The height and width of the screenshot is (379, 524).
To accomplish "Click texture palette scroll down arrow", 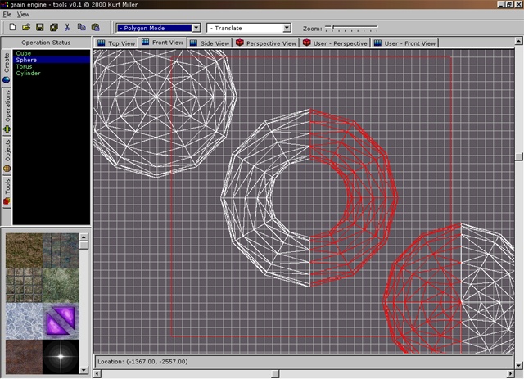I will (x=84, y=370).
